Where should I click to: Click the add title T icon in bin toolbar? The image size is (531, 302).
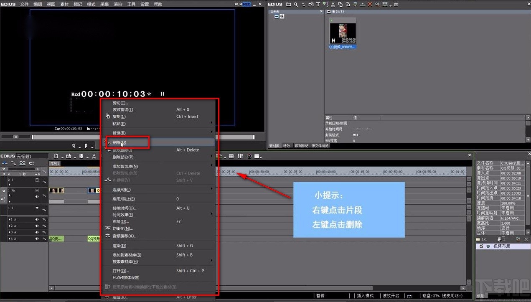click(x=318, y=4)
